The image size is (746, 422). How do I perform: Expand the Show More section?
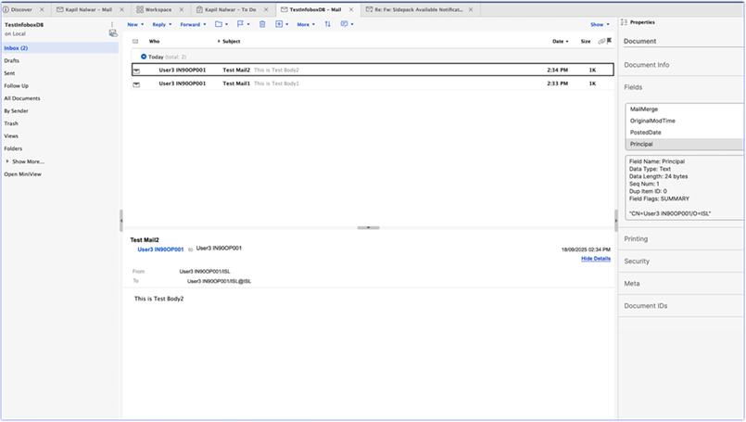pyautogui.click(x=25, y=161)
